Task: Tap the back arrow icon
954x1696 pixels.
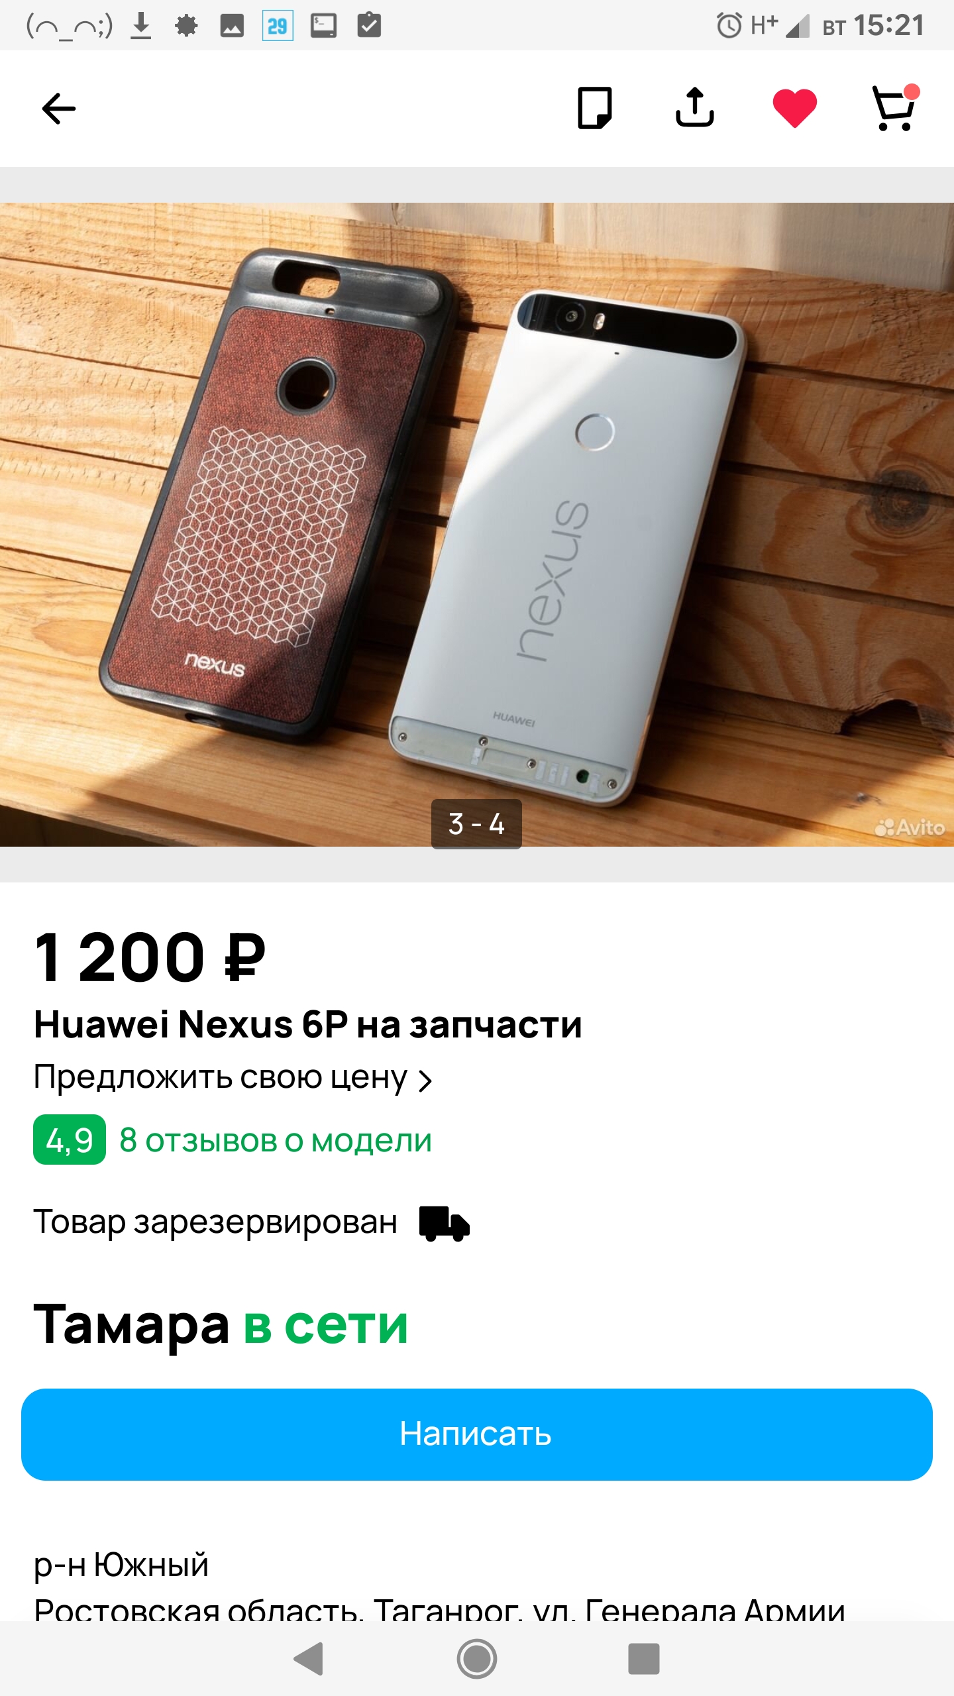Action: click(x=59, y=109)
